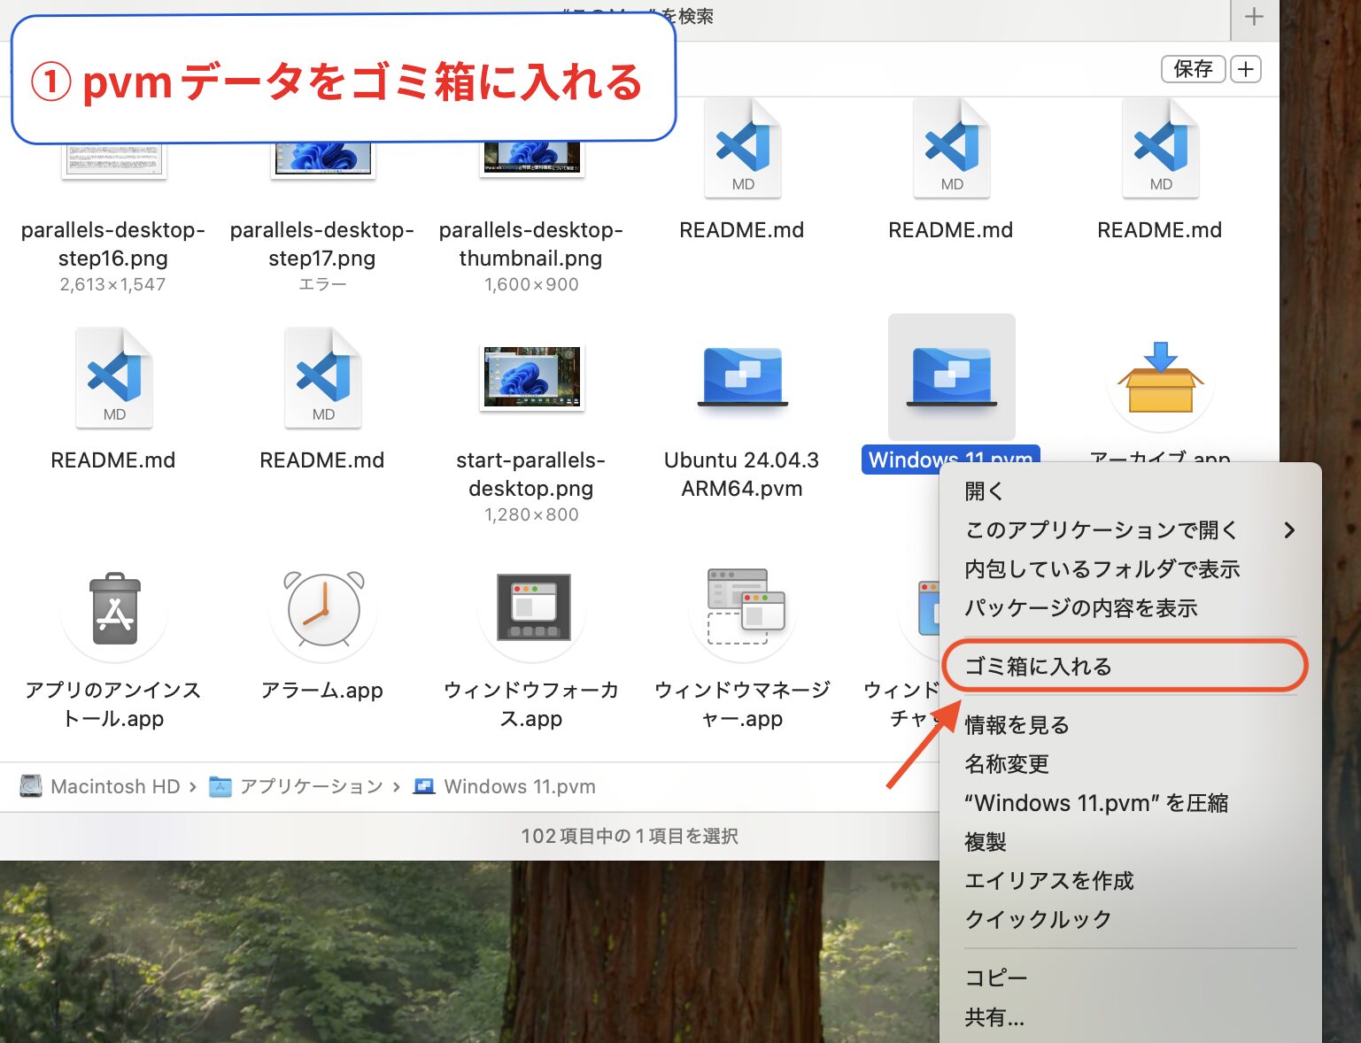Add a new tab with top plus button
This screenshot has width=1361, height=1043.
coord(1254,17)
